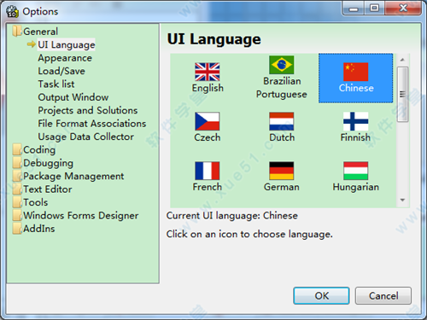Select the Hungarian flag icon
427x320 pixels.
tap(355, 171)
